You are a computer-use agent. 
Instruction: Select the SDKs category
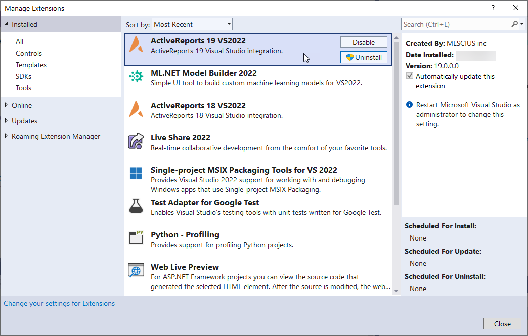pos(23,76)
